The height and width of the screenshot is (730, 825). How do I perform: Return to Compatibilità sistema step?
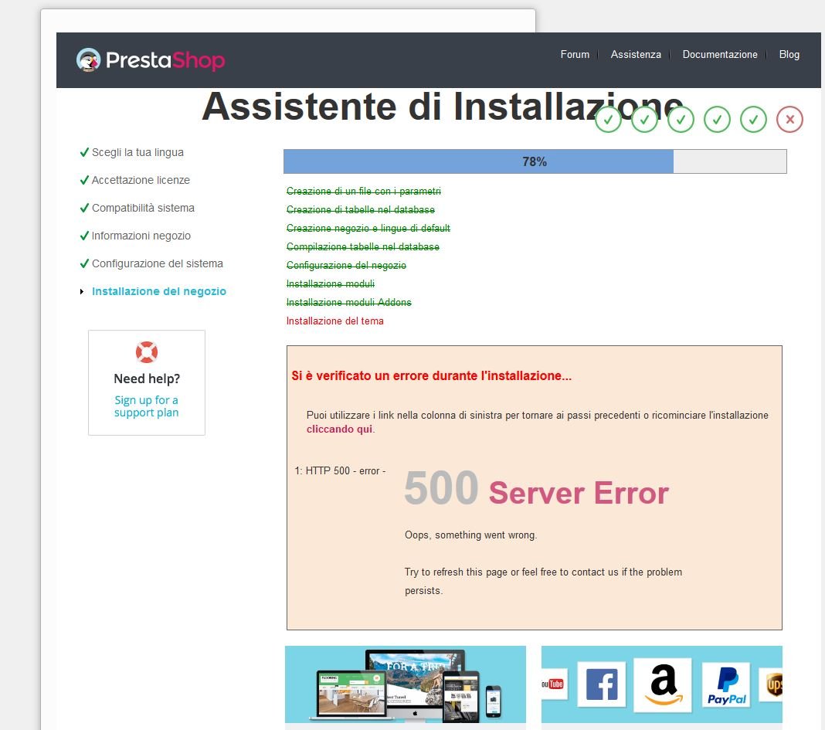click(x=143, y=208)
